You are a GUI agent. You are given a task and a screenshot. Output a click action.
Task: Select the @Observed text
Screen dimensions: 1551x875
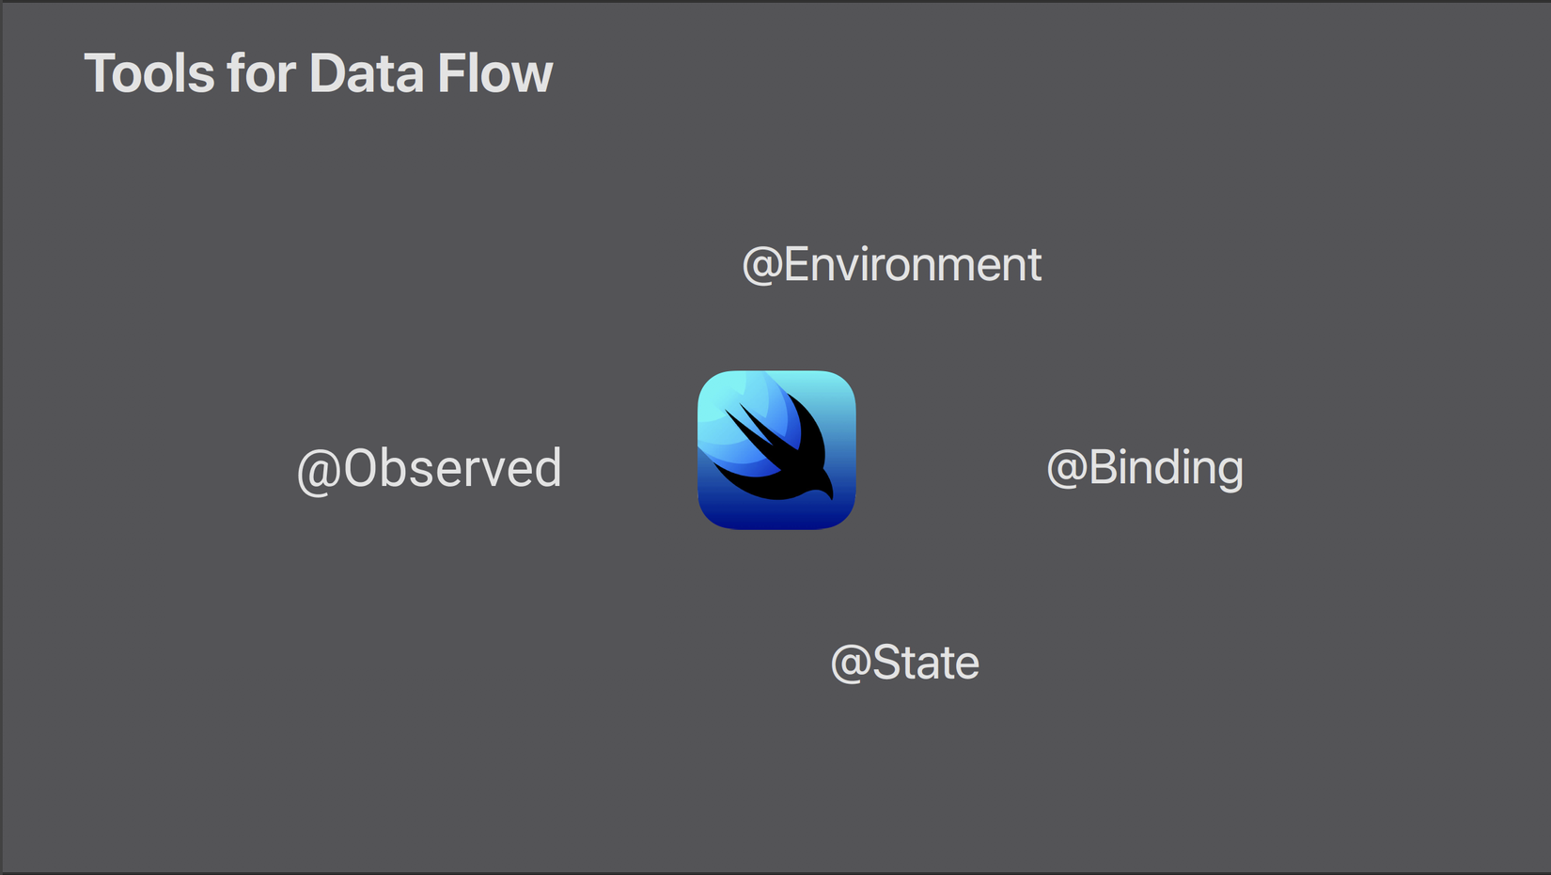429,468
